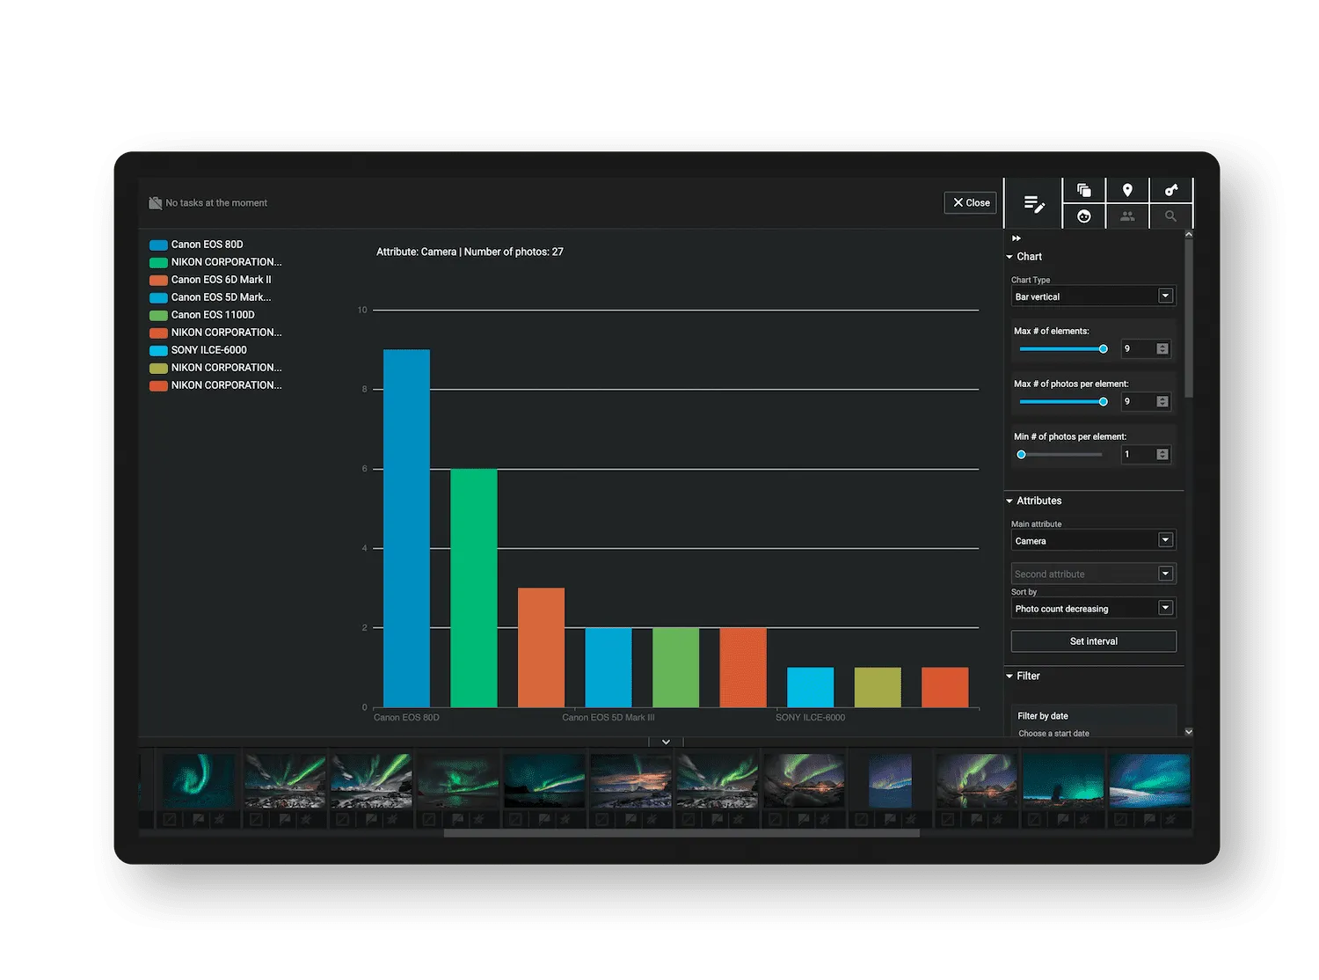This screenshot has width=1319, height=980.
Task: Open the Main attribute Camera dropdown
Action: [1093, 541]
